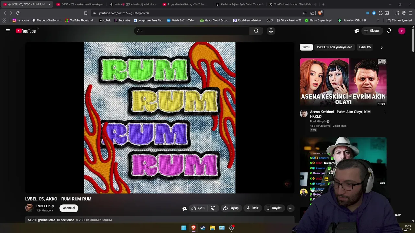The width and height of the screenshot is (415, 233).
Task: Select LVBELC5 adlı yükleyiciden chip
Action: click(x=334, y=47)
